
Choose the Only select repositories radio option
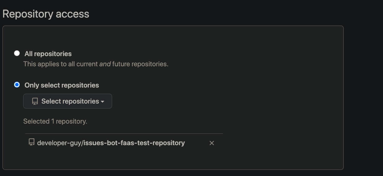click(x=17, y=85)
